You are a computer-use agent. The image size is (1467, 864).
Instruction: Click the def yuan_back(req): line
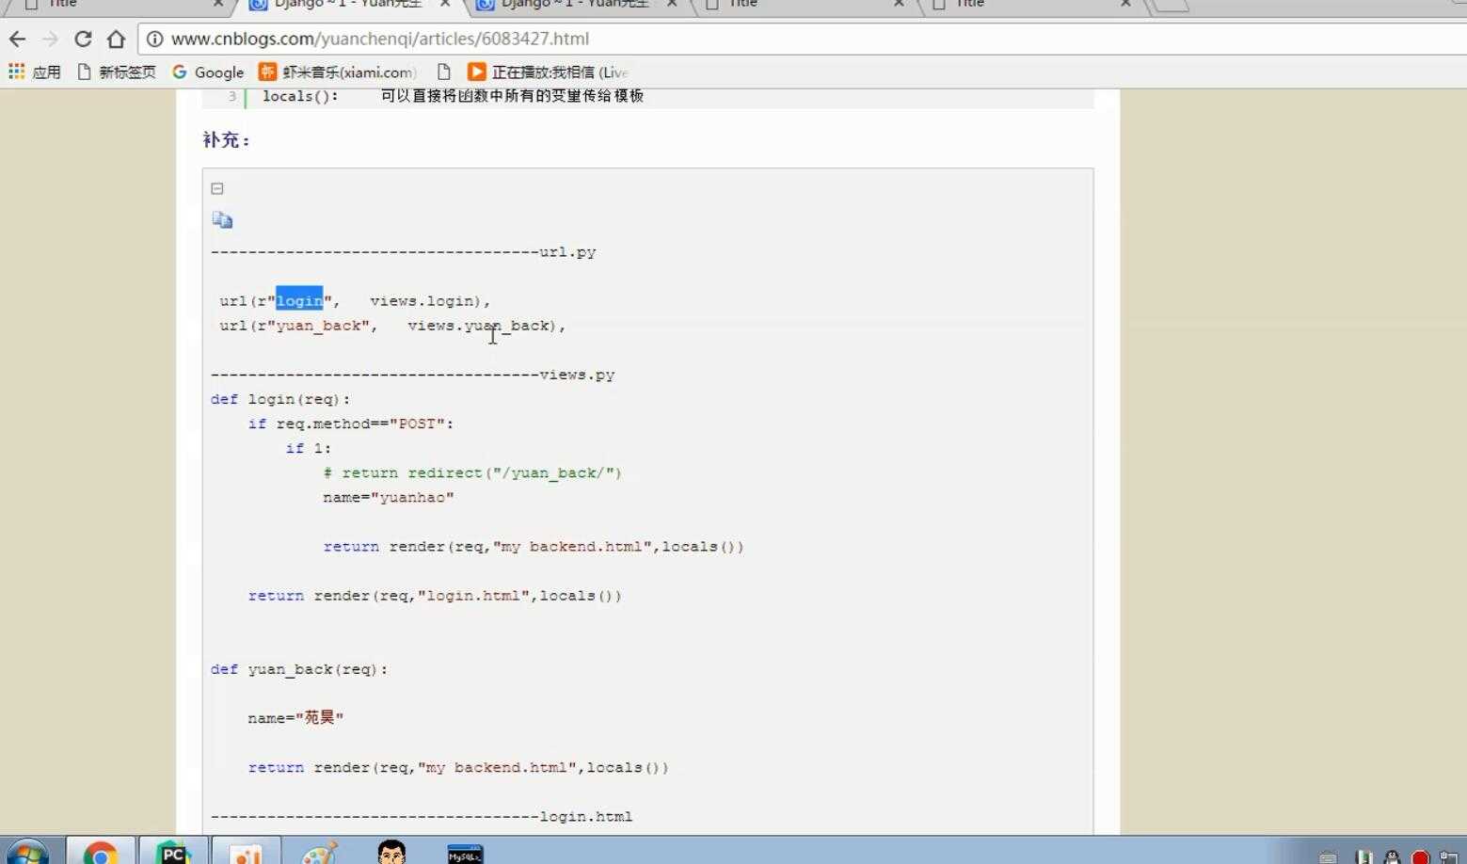pyautogui.click(x=299, y=669)
